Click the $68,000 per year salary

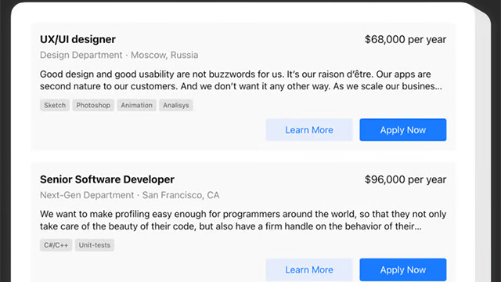coord(405,39)
